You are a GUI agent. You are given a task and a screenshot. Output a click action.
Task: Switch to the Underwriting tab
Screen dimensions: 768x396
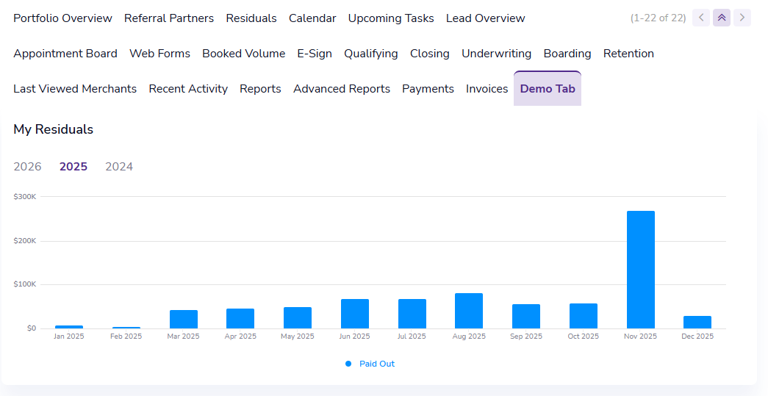496,54
